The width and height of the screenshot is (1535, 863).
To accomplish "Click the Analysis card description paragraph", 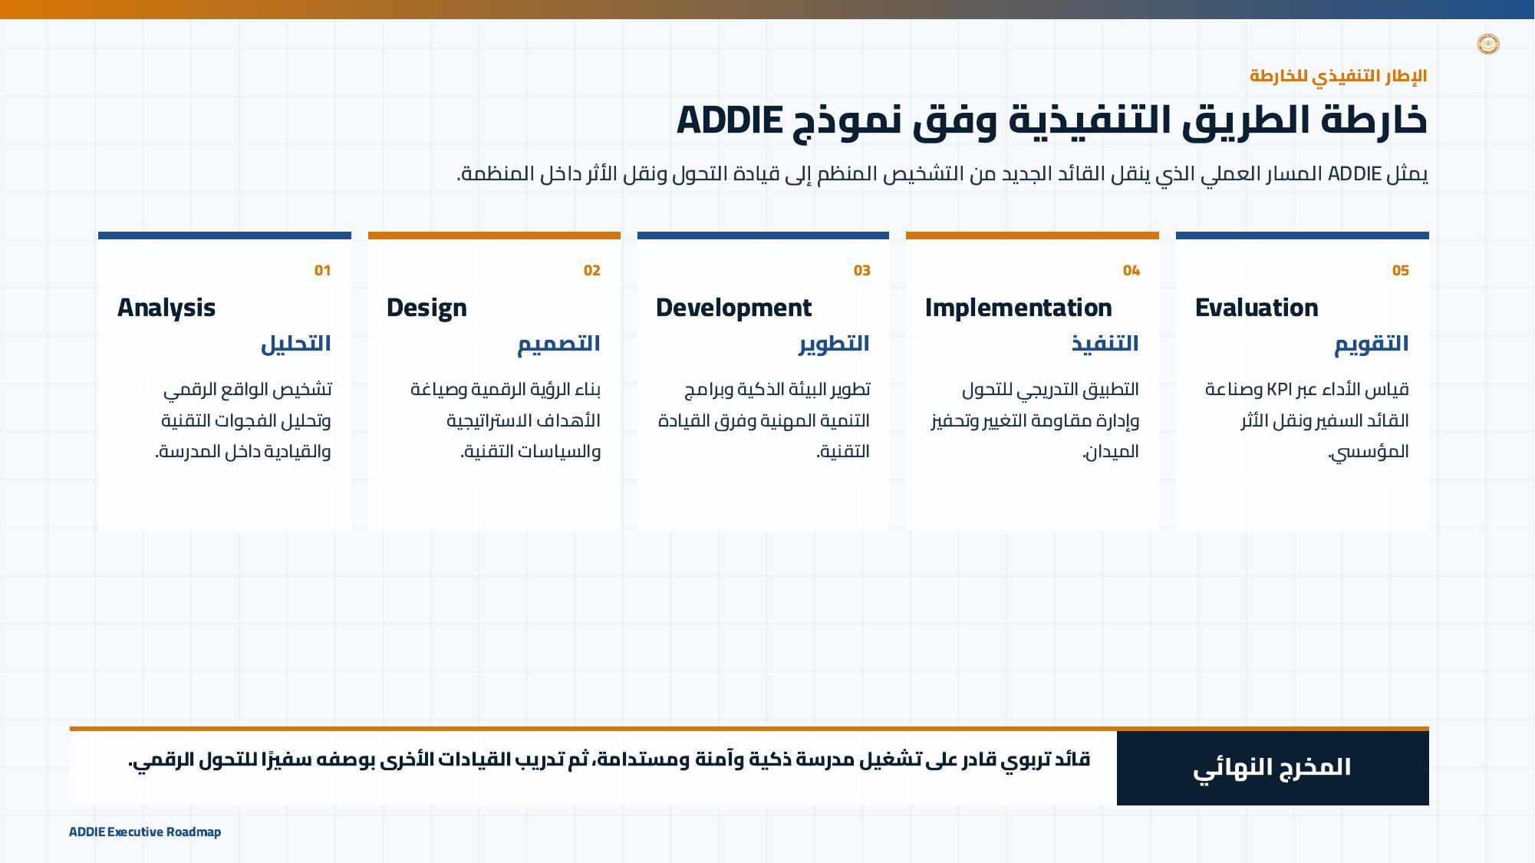I will [244, 420].
